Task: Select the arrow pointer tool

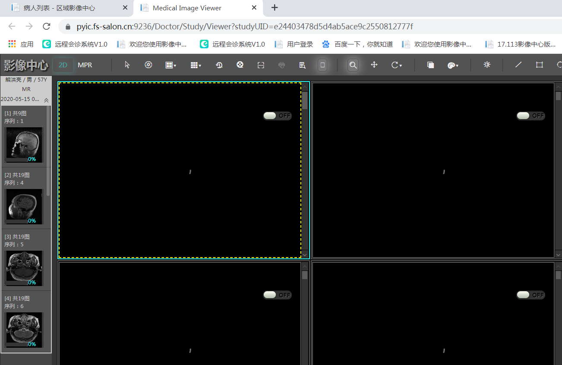Action: [x=127, y=65]
